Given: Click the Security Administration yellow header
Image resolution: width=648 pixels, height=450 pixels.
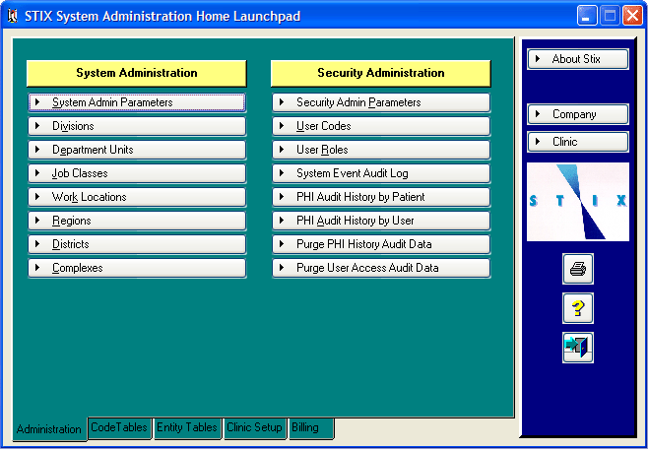Looking at the screenshot, I should [381, 73].
